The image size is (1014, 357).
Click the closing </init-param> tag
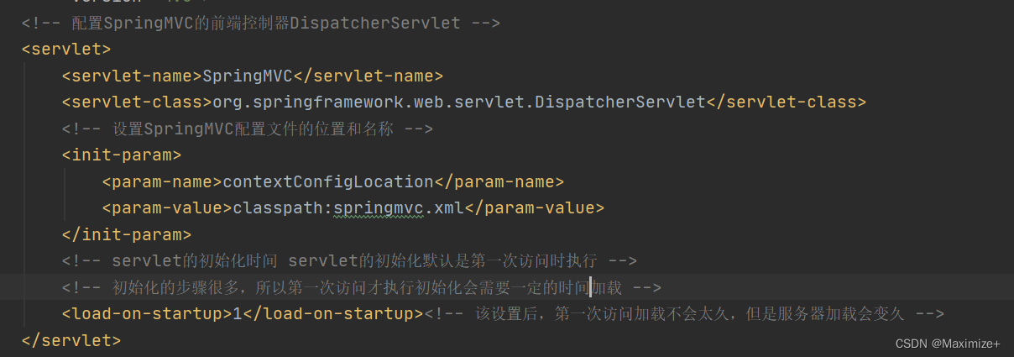pyautogui.click(x=127, y=234)
